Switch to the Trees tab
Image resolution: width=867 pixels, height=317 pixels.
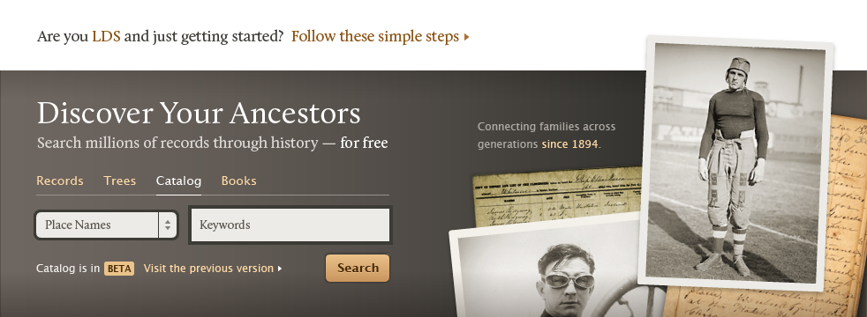point(119,181)
